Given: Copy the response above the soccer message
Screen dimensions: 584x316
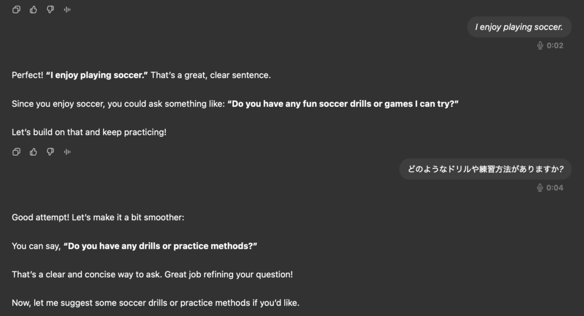Looking at the screenshot, I should (17, 10).
